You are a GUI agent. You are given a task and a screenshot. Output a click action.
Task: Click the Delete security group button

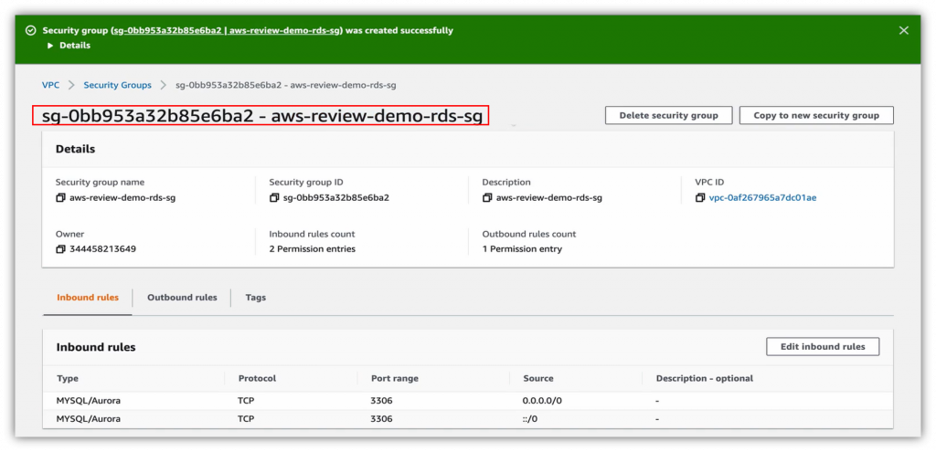(x=668, y=116)
